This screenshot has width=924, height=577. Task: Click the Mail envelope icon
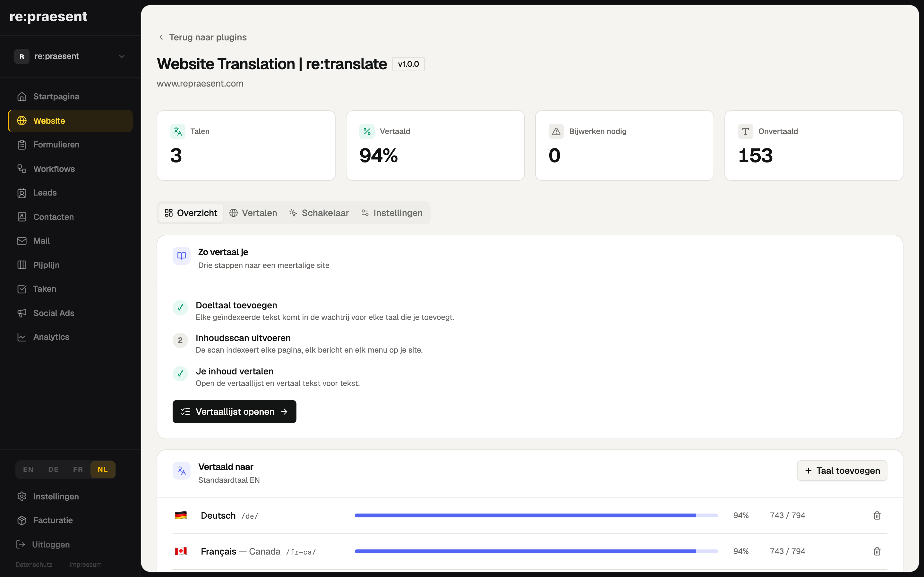pyautogui.click(x=22, y=241)
